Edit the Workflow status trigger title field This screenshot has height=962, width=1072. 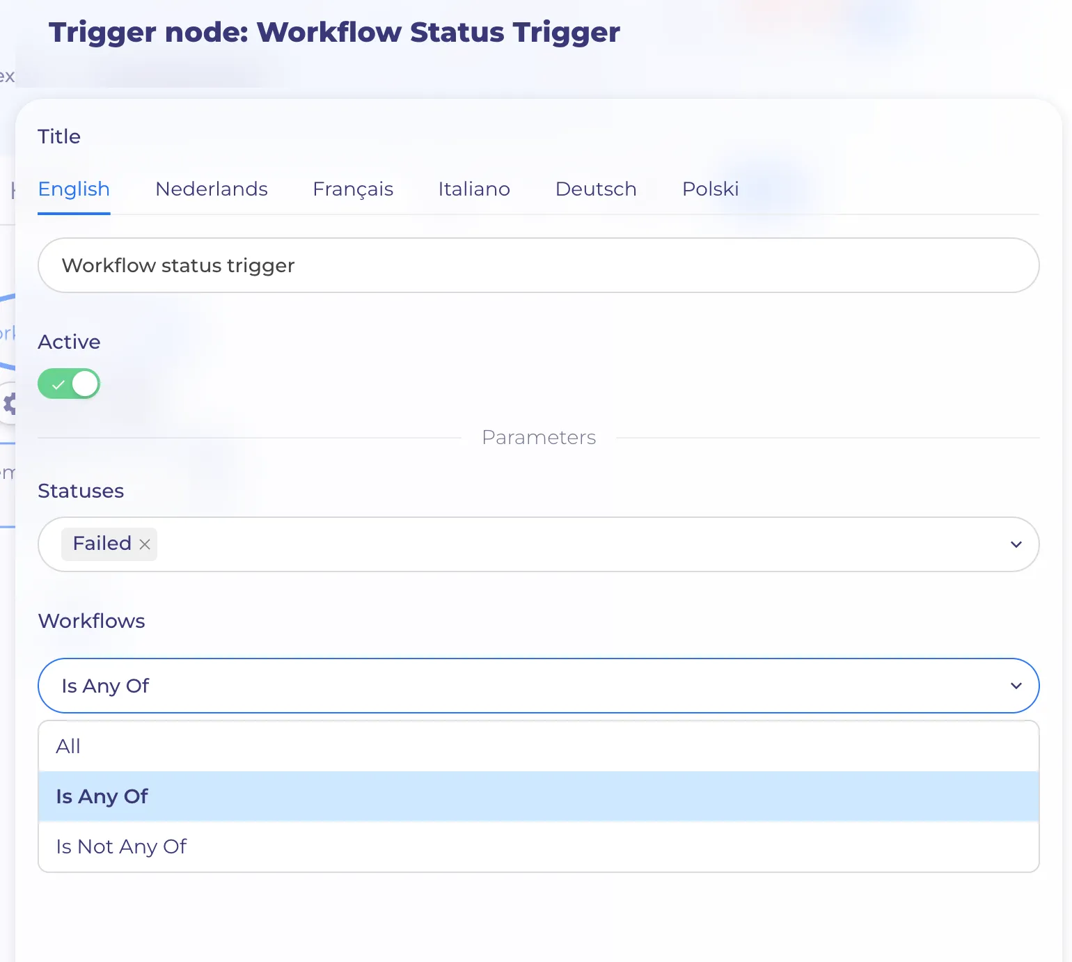(539, 265)
